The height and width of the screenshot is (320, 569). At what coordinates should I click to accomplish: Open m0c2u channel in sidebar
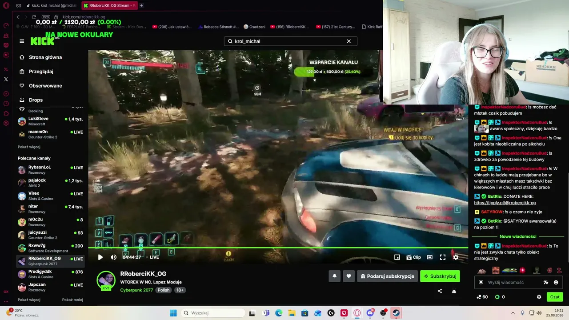(50, 222)
